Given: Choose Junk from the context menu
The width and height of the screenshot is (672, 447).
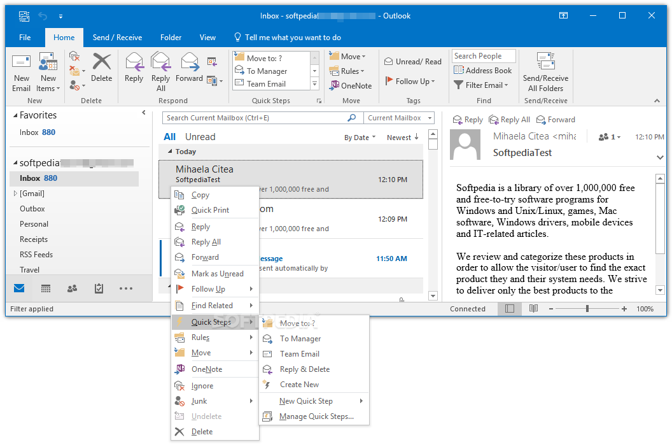Looking at the screenshot, I should click(215, 401).
